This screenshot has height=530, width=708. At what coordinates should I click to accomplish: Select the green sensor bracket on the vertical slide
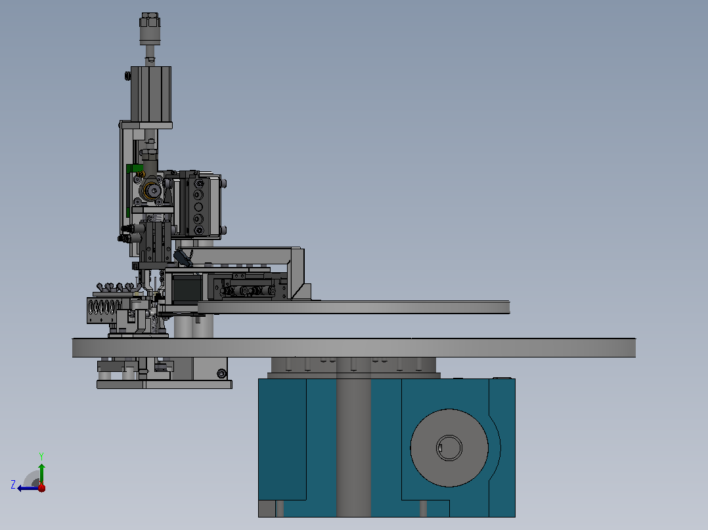pyautogui.click(x=135, y=169)
